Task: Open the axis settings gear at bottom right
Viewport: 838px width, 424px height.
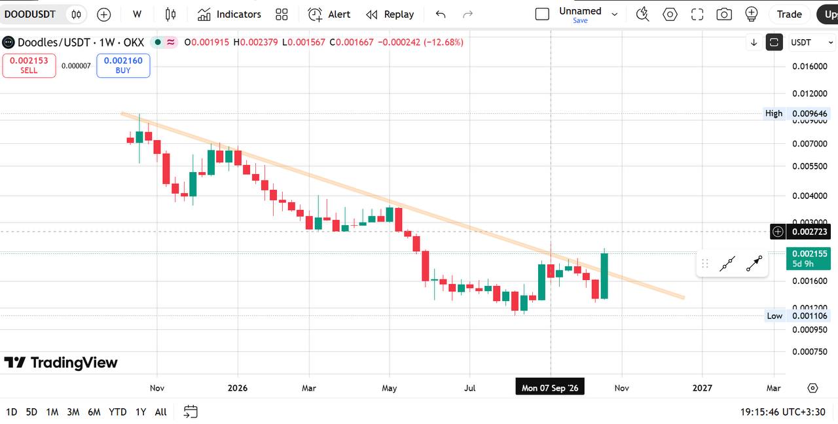Action: (x=812, y=388)
